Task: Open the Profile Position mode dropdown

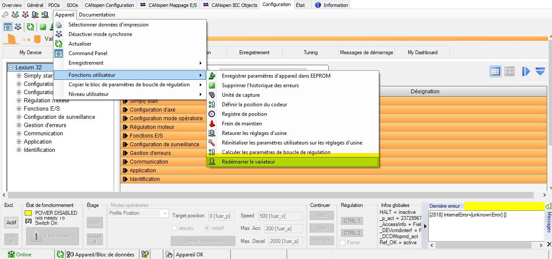Action: [165, 213]
